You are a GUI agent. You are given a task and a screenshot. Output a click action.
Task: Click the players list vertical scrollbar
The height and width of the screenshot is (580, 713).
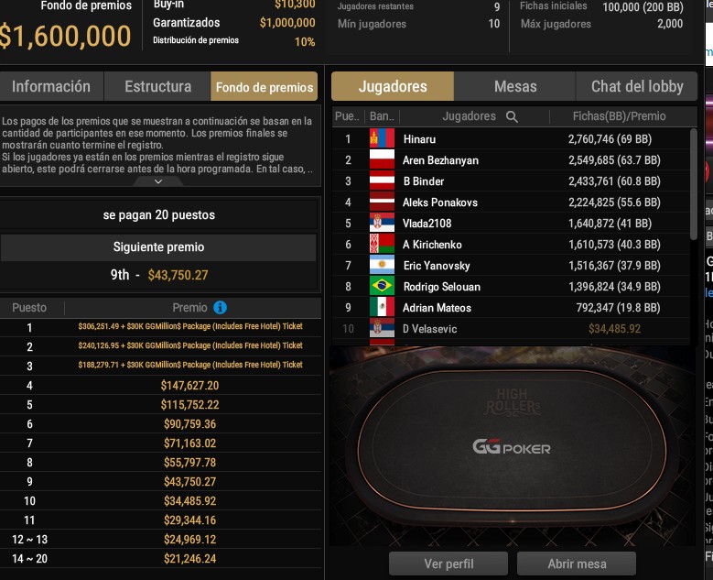(694, 184)
